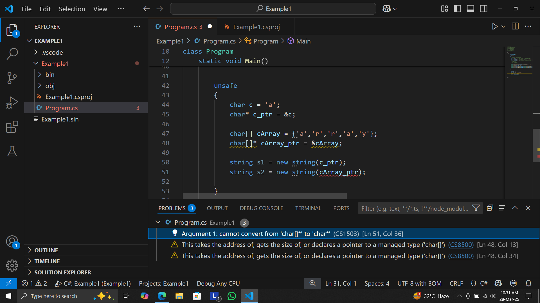Toggle Secondary Side Bar visibility
Viewport: 540px width, 303px height.
[x=484, y=9]
